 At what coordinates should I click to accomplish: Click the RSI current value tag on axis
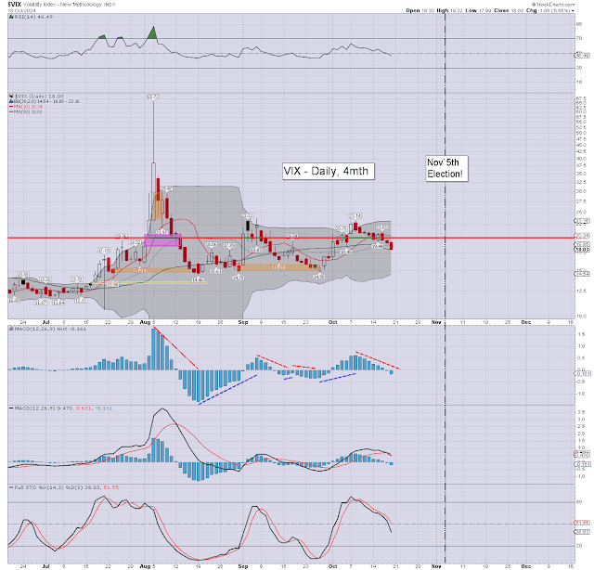click(x=582, y=56)
